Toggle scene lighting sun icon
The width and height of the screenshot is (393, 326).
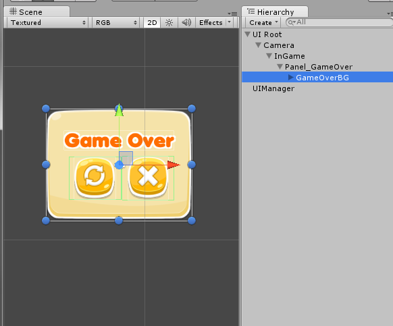[169, 22]
